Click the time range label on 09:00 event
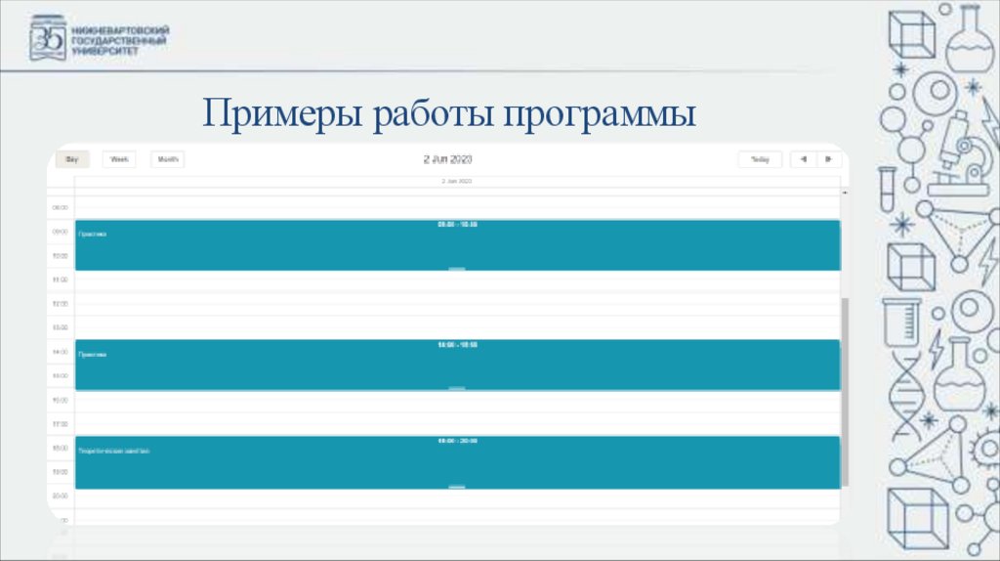The image size is (1000, 561). [x=457, y=225]
